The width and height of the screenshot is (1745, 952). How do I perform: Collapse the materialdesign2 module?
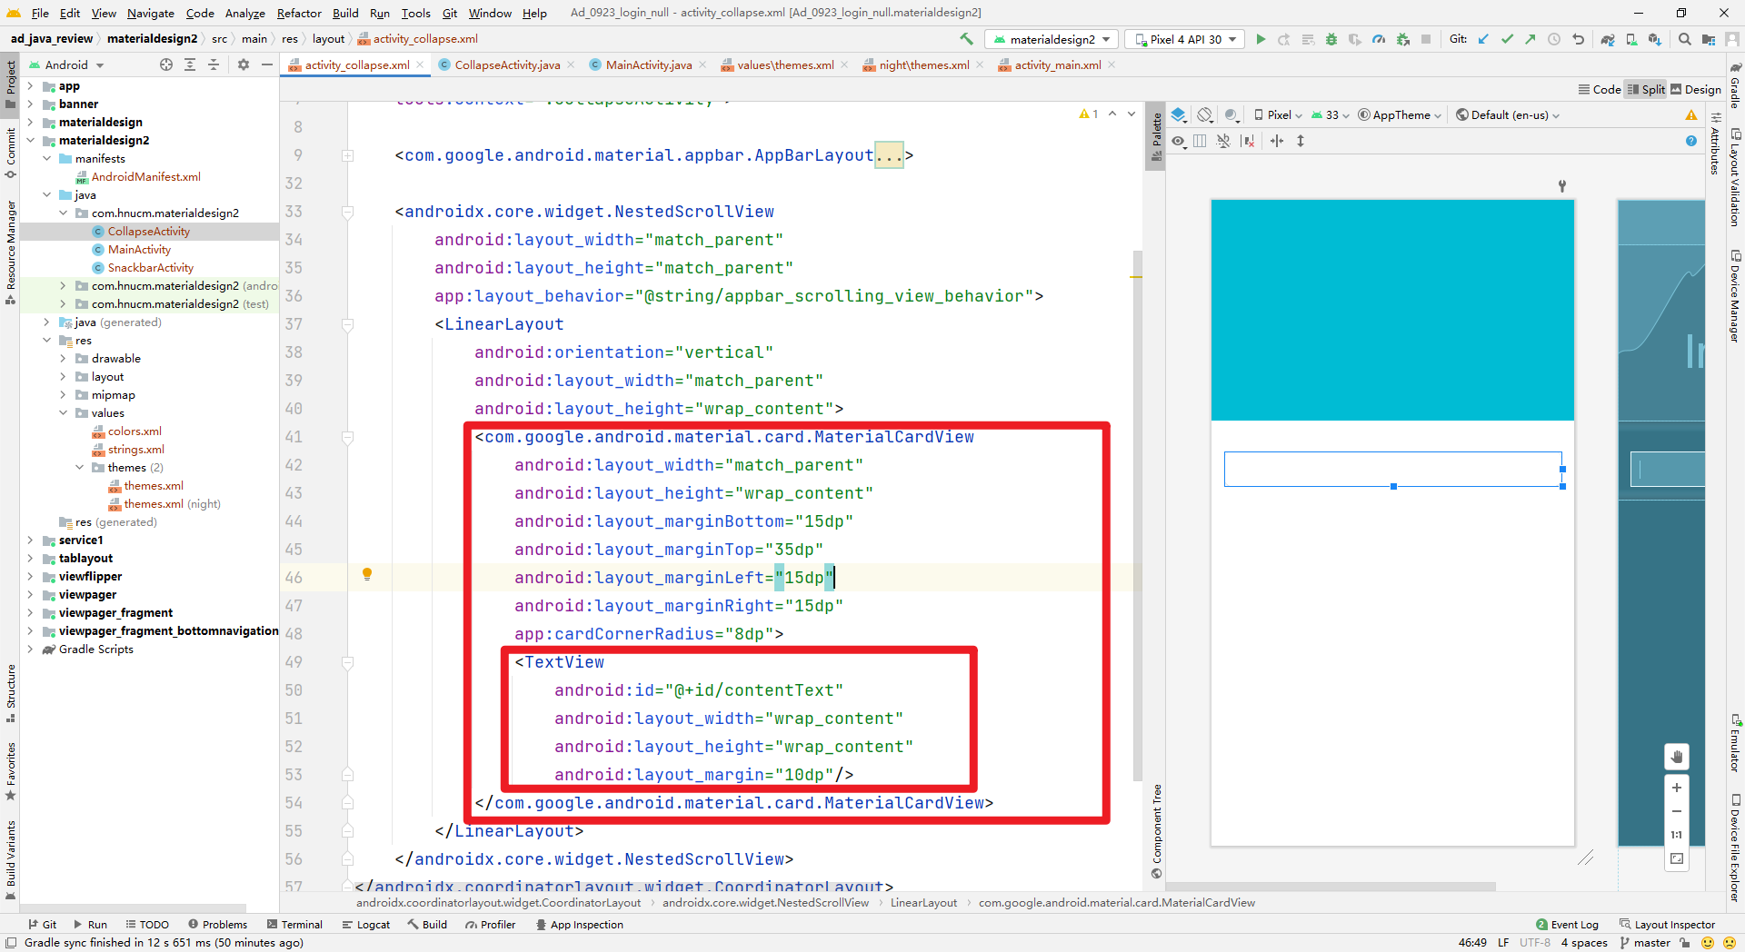(x=30, y=141)
